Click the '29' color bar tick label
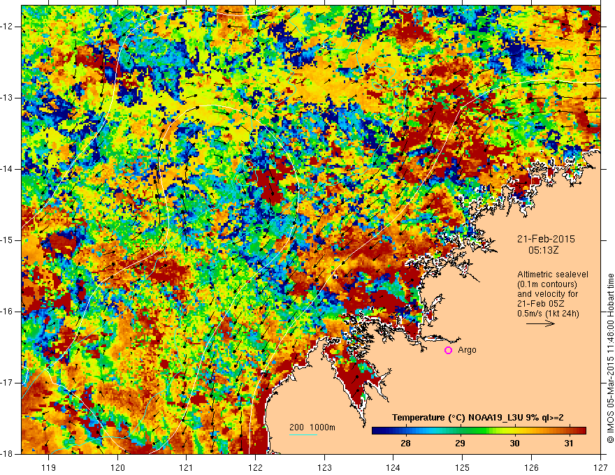The width and height of the screenshot is (615, 475). coord(460,444)
